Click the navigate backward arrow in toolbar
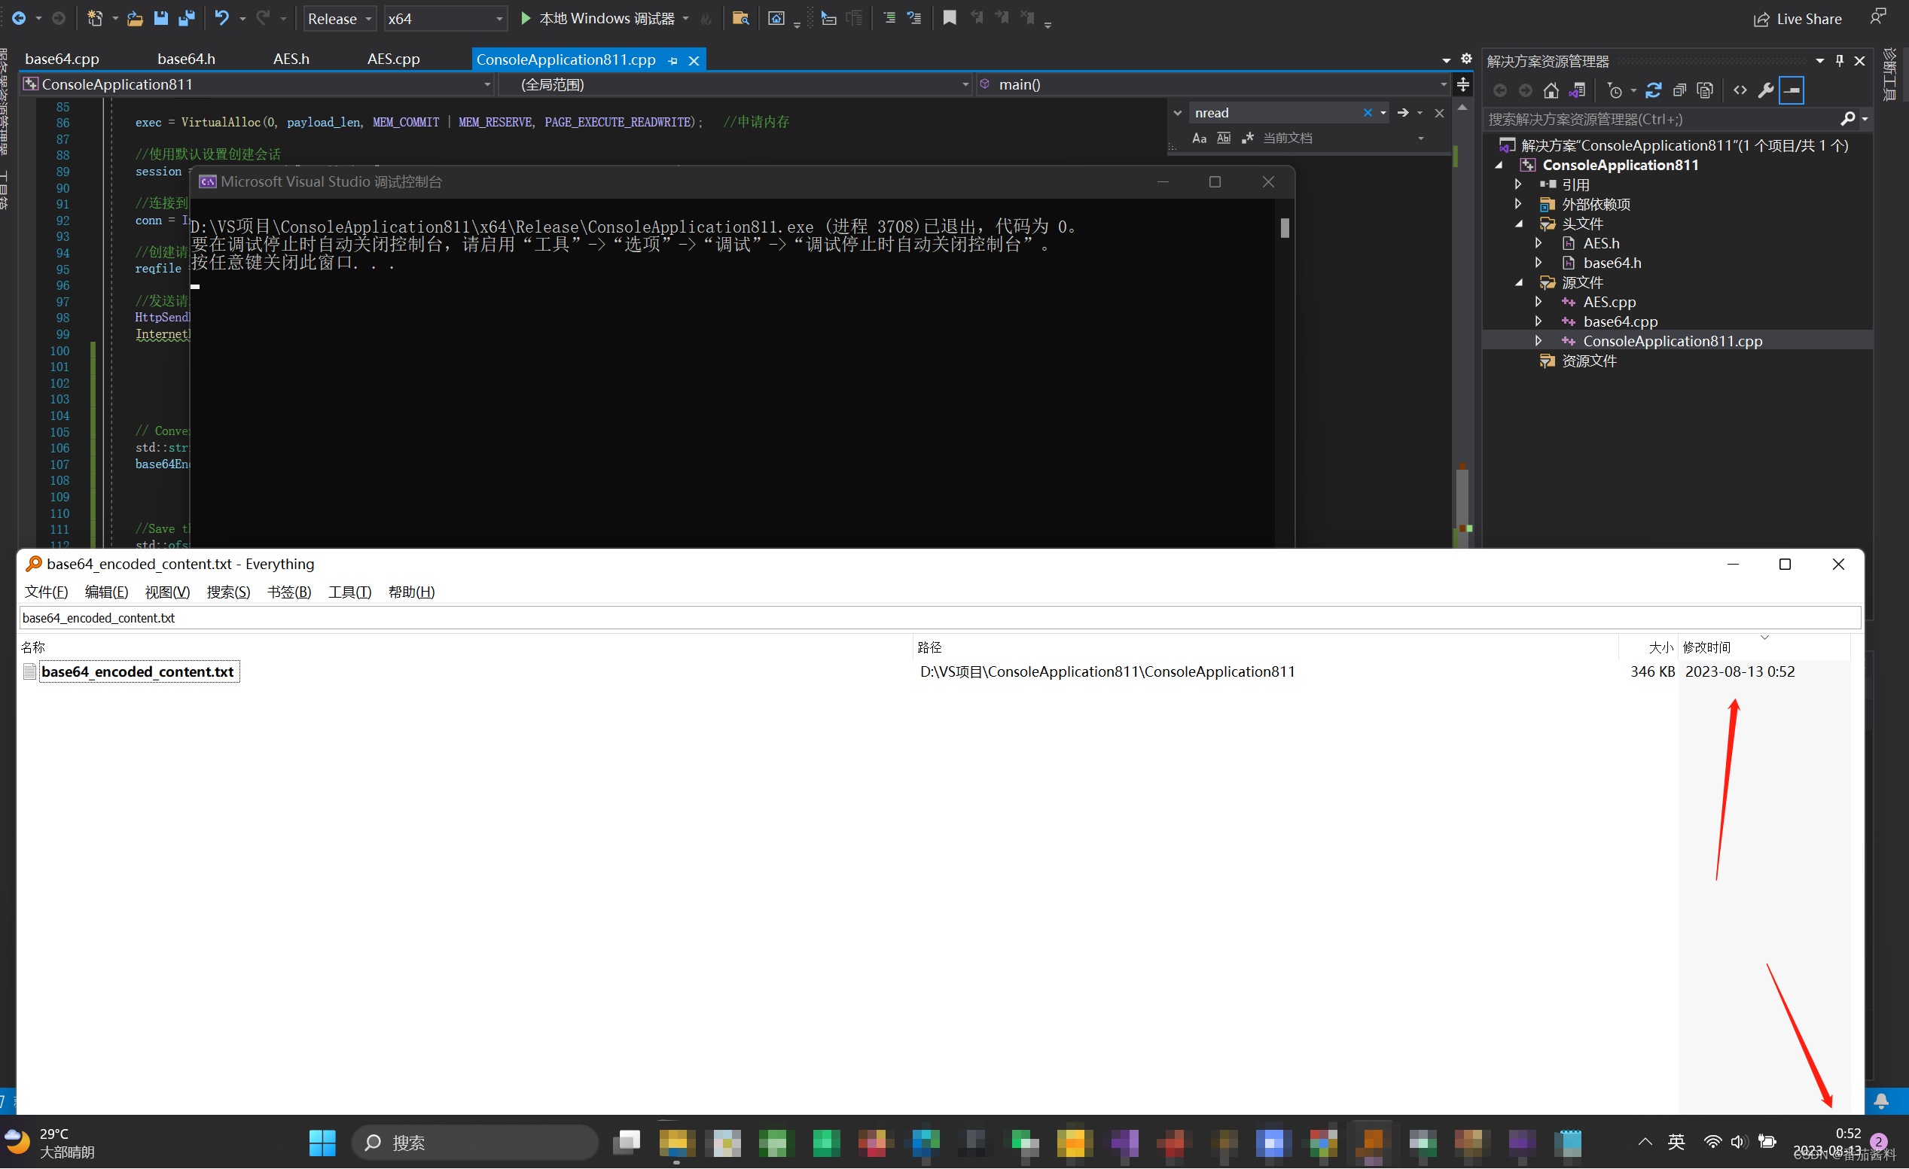The image size is (1909, 1169). (19, 18)
